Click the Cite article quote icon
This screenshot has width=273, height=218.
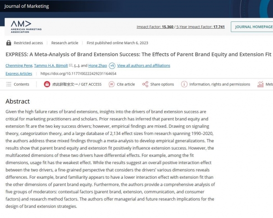coord(111,84)
